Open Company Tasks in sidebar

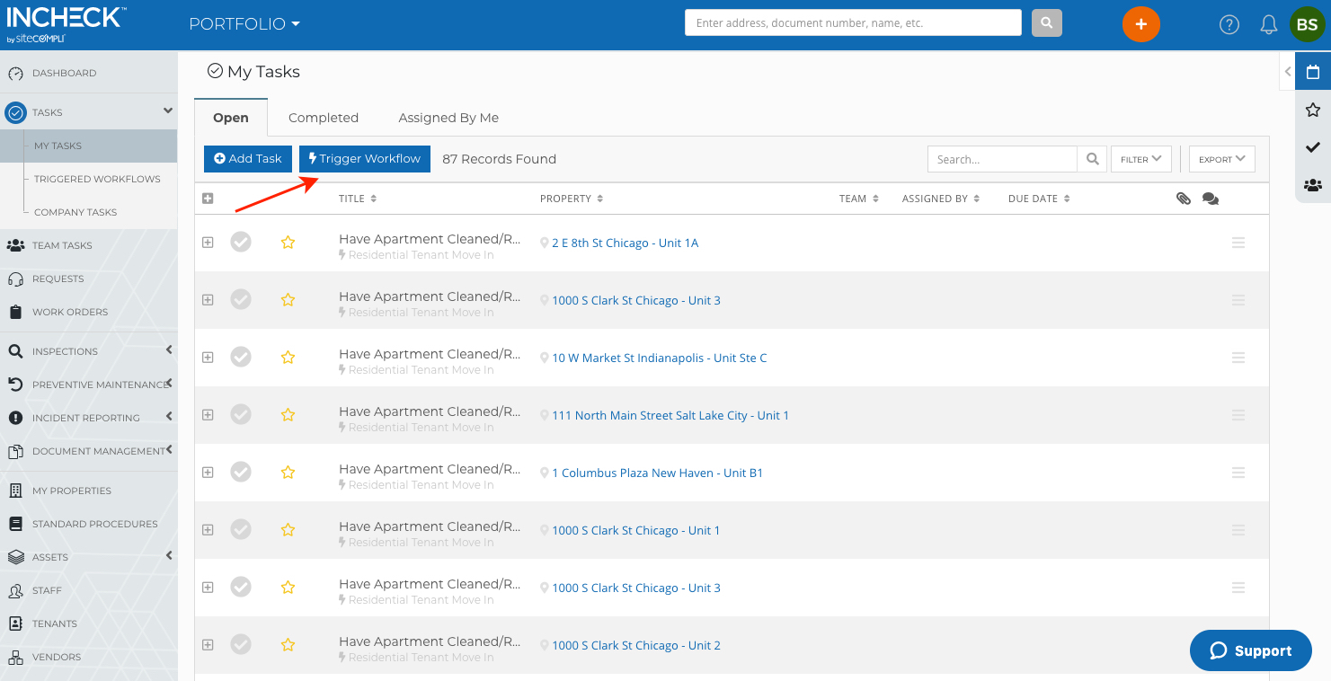point(75,212)
